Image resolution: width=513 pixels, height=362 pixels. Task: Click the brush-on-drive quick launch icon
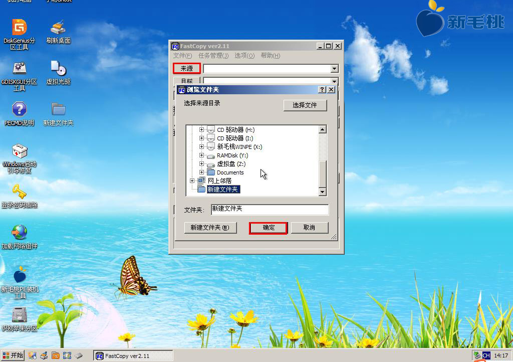[44, 355]
